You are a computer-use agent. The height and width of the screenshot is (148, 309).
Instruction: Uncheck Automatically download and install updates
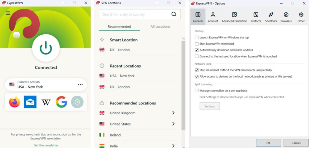click(x=197, y=50)
